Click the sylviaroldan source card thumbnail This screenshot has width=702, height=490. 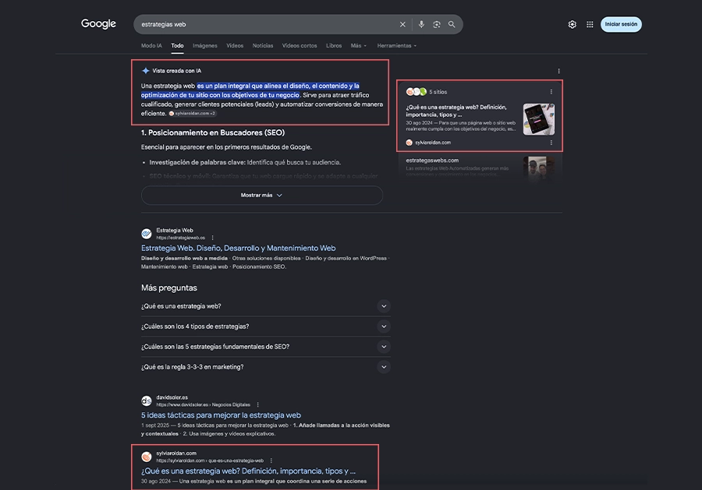538,119
